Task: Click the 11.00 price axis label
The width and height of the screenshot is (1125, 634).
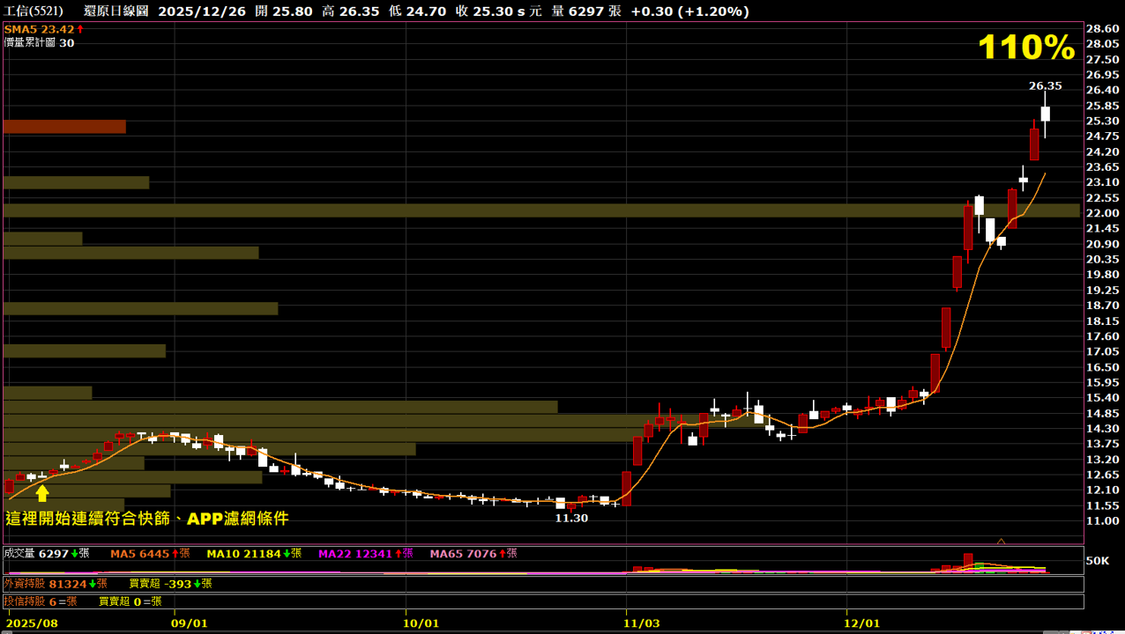Action: (1103, 521)
